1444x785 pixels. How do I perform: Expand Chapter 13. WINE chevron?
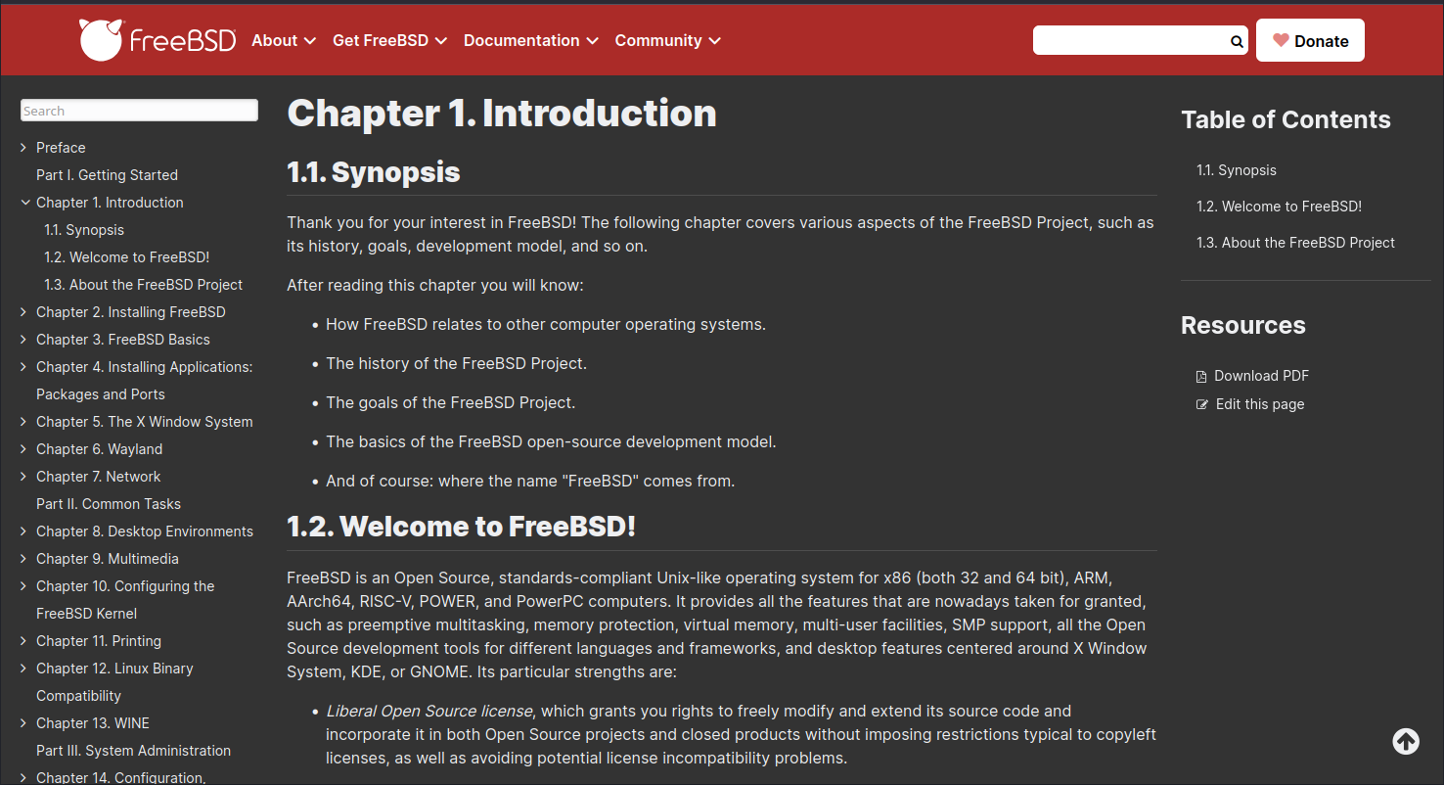pyautogui.click(x=24, y=723)
